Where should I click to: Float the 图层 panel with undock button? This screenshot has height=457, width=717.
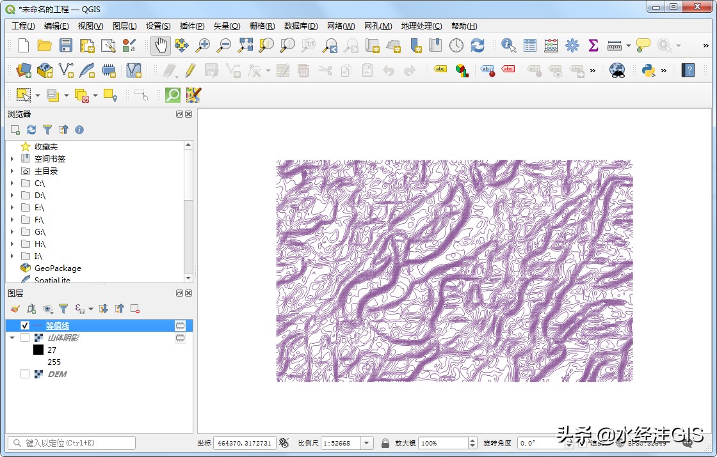coord(180,293)
